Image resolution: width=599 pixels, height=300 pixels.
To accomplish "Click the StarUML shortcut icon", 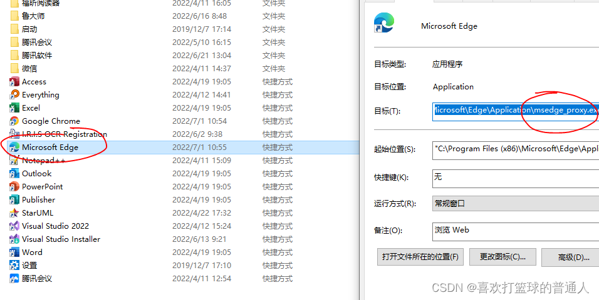I will tap(14, 212).
